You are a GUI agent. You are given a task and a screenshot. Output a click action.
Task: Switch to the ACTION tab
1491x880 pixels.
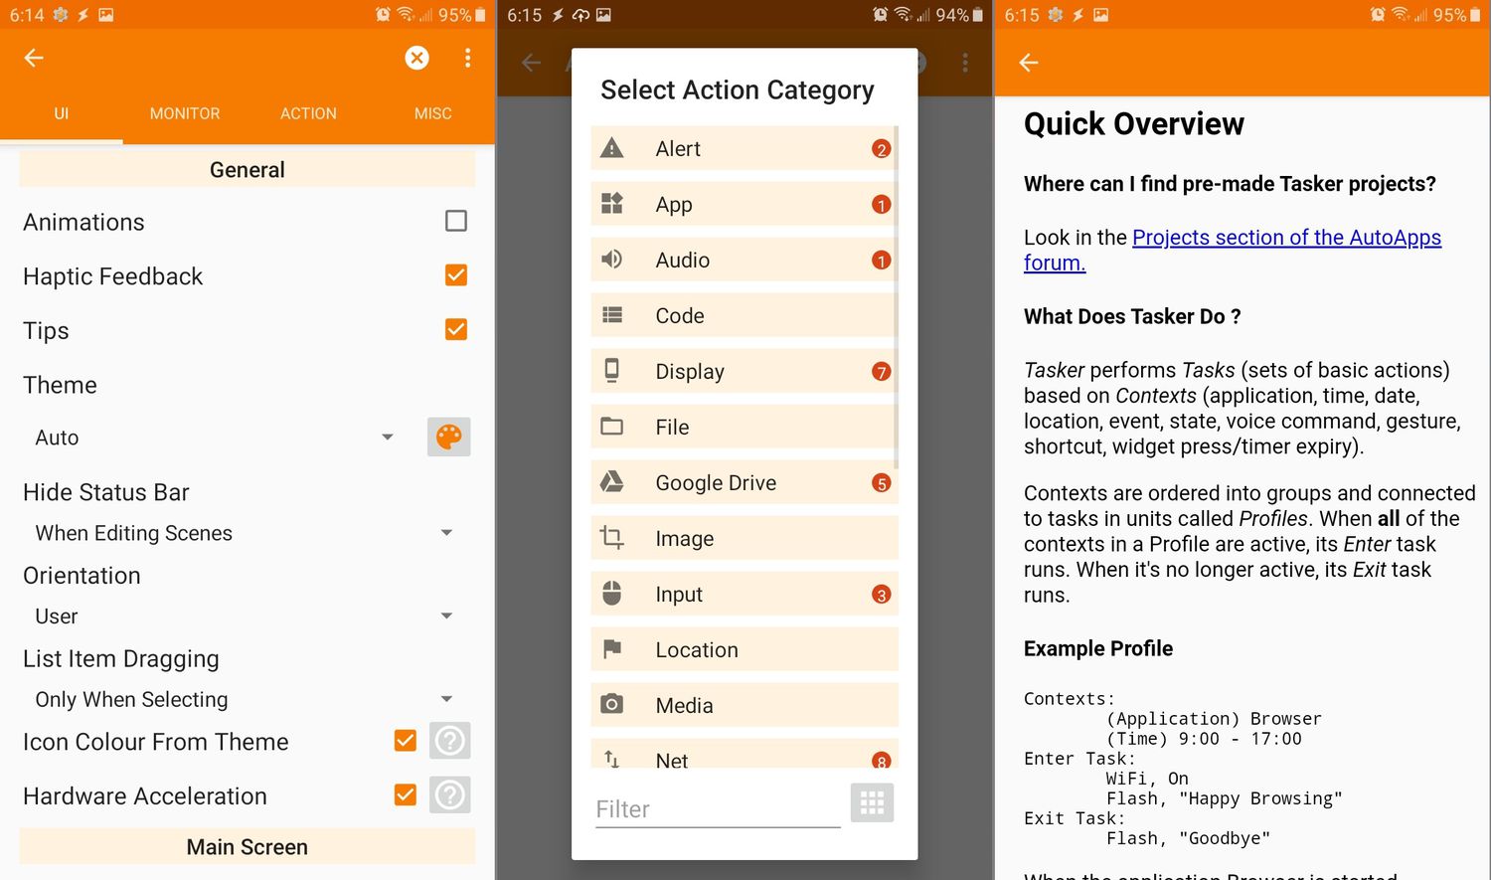pos(308,113)
